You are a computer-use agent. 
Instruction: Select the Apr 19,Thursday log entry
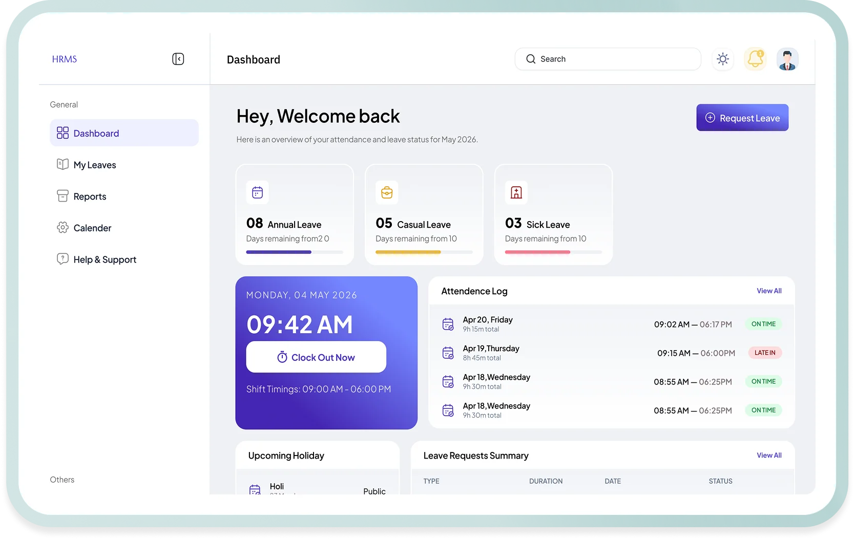[x=612, y=353]
